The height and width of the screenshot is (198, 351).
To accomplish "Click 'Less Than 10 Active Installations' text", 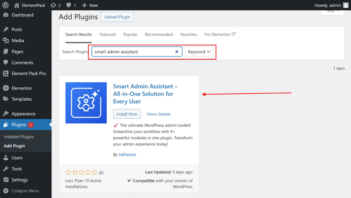I will click(83, 184).
